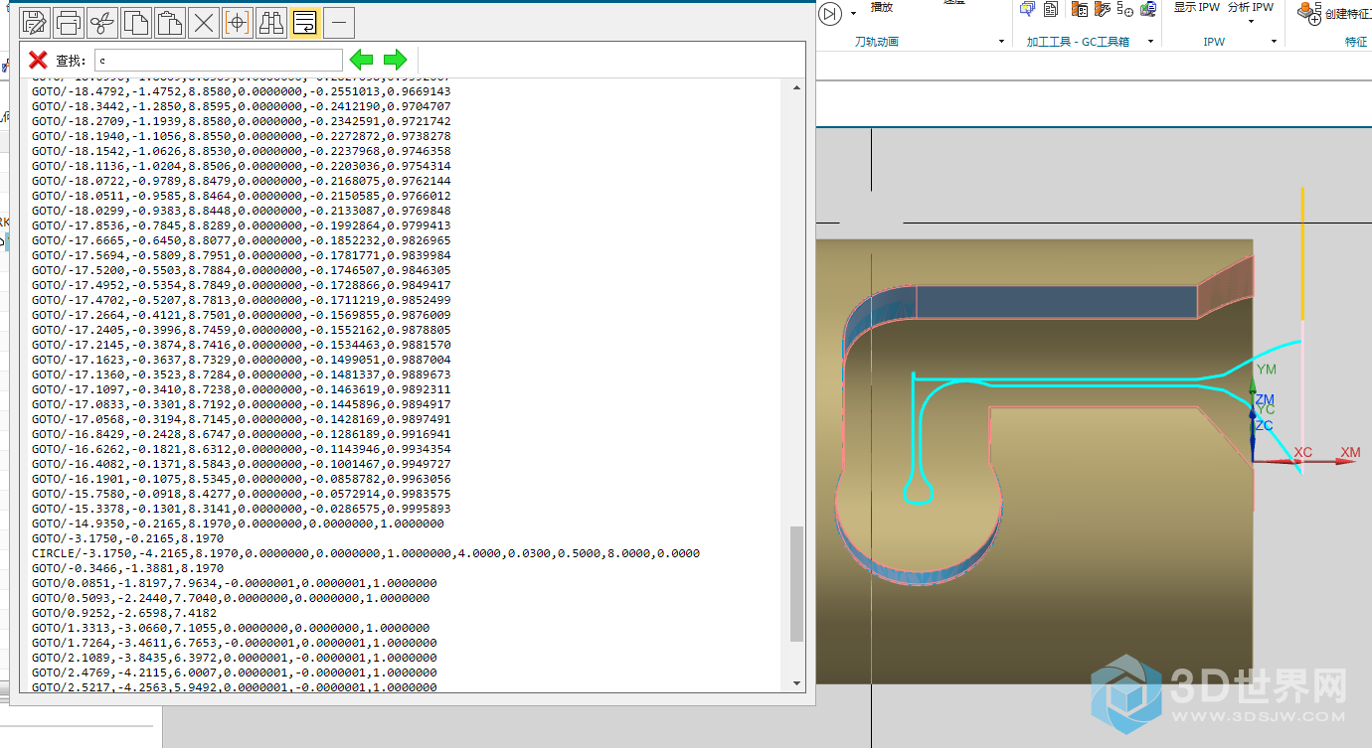
Task: Find next match green right arrow
Action: pos(395,60)
